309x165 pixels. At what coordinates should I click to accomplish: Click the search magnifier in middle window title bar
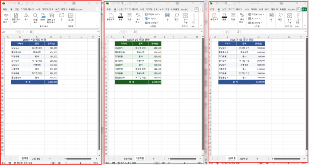tap(168, 3)
